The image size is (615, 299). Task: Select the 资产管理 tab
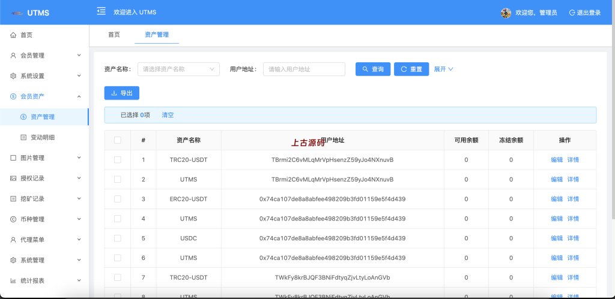pos(157,34)
